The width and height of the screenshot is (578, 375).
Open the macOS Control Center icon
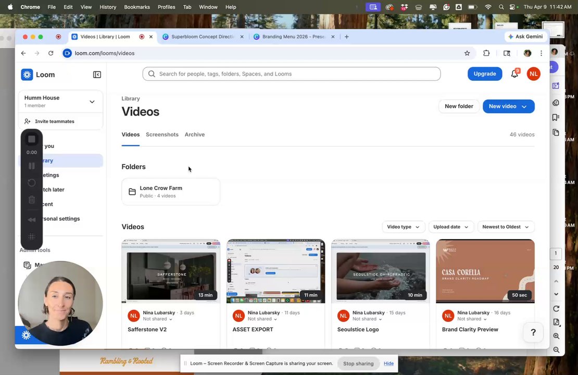[x=513, y=7]
